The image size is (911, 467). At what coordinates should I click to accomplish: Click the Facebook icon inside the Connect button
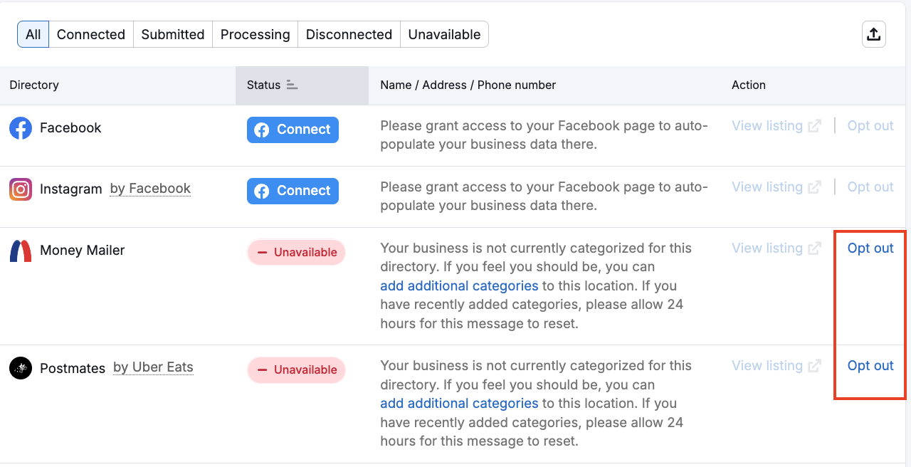pos(262,130)
